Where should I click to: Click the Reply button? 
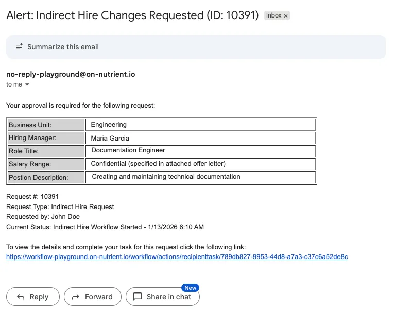pos(33,297)
